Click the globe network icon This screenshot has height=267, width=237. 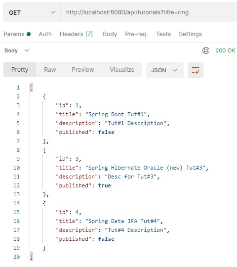(x=206, y=50)
